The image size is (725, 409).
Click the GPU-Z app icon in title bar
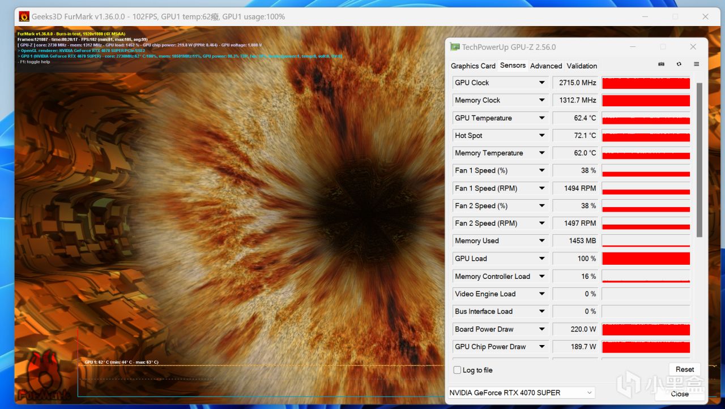454,47
